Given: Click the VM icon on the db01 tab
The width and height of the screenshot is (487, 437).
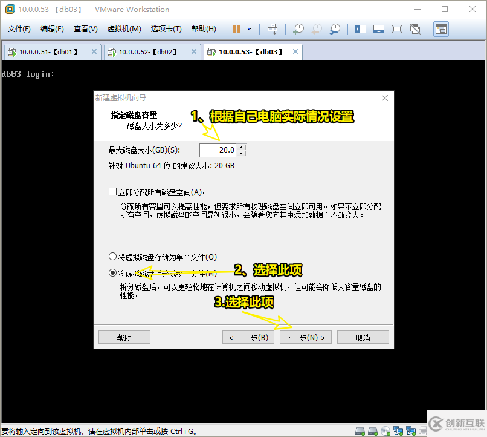Looking at the screenshot, I should (x=12, y=52).
